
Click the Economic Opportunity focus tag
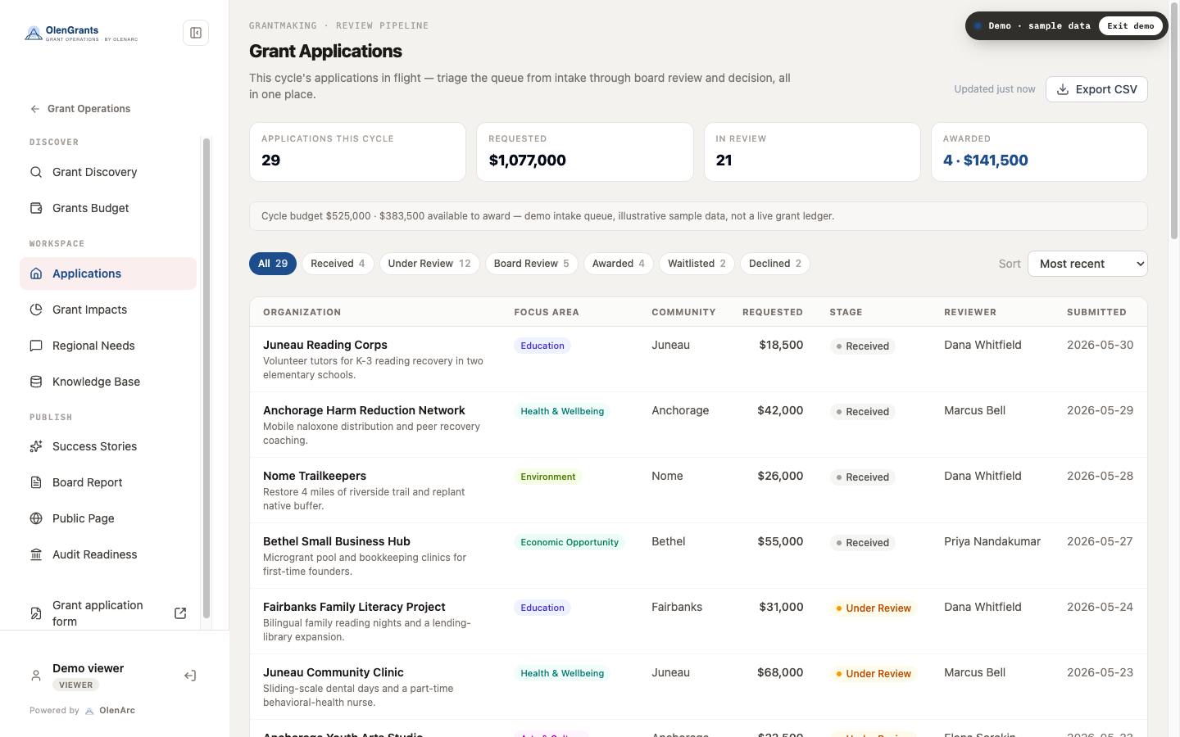click(x=570, y=542)
